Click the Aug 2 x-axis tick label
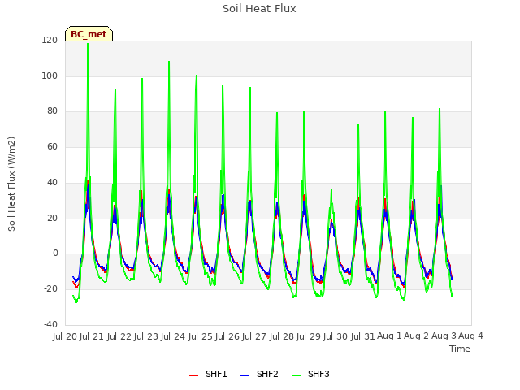Image resolution: width=520 pixels, height=390 pixels. pyautogui.click(x=417, y=336)
